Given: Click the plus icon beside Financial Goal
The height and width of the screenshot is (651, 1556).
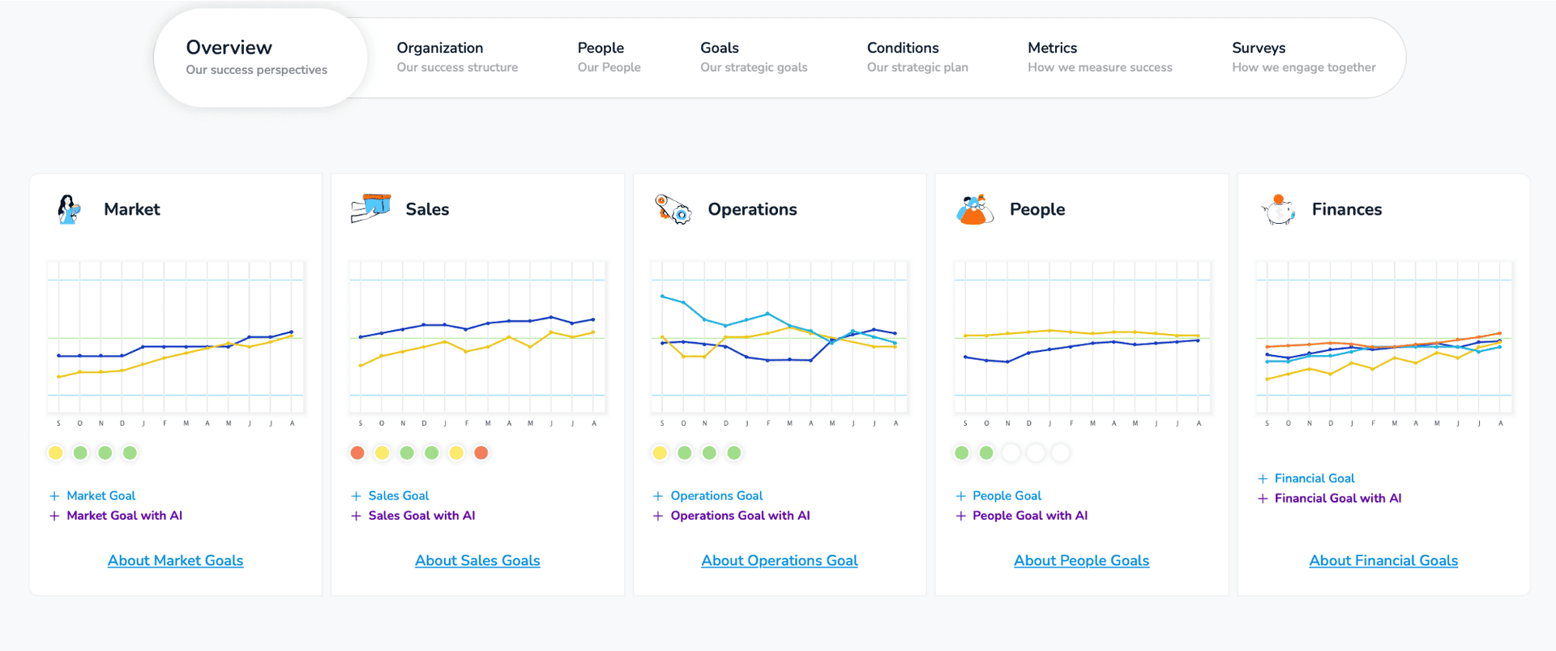Looking at the screenshot, I should coord(1263,478).
